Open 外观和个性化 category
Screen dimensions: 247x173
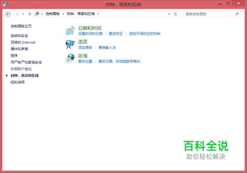pyautogui.click(x=21, y=69)
